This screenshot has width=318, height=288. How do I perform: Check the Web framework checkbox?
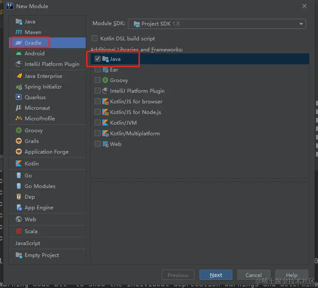coord(98,144)
